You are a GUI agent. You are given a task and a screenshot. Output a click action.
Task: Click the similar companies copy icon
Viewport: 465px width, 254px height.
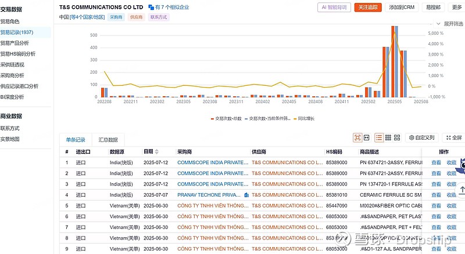click(x=151, y=7)
